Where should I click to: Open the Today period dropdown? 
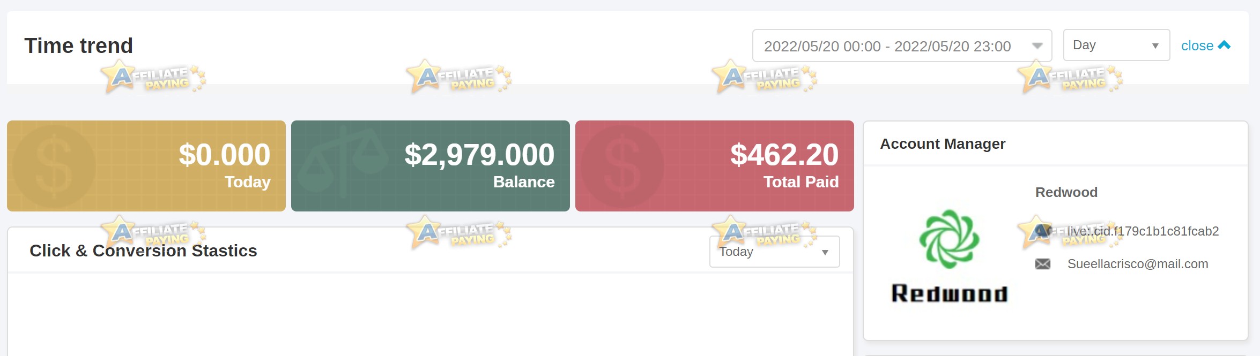(x=774, y=252)
